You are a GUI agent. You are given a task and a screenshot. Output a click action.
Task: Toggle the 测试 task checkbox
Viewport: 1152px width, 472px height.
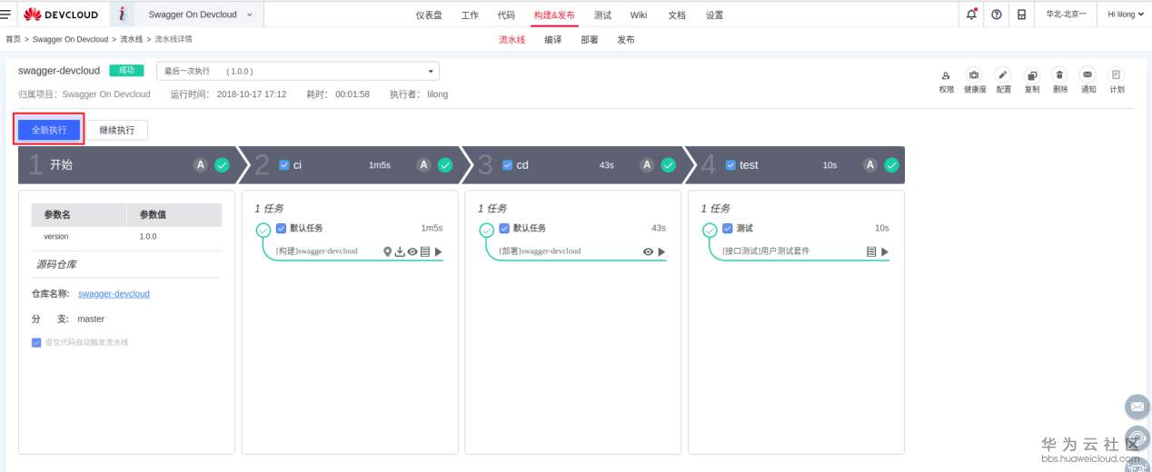click(727, 228)
